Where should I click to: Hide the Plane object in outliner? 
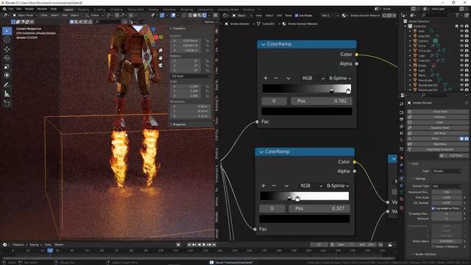(x=461, y=75)
